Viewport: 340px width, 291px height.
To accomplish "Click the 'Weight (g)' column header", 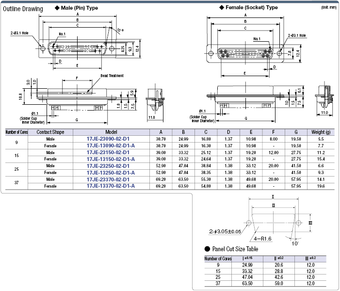I will tap(321, 132).
